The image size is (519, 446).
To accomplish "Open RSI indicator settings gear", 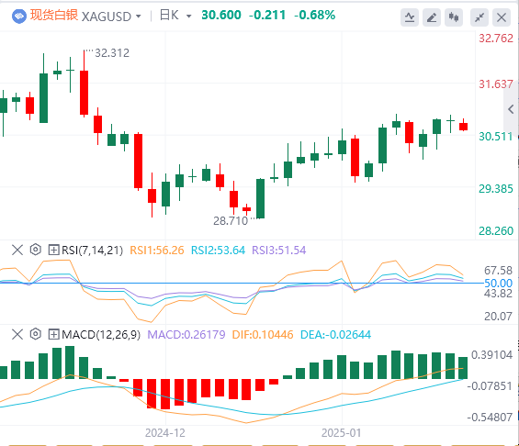I will [x=36, y=250].
